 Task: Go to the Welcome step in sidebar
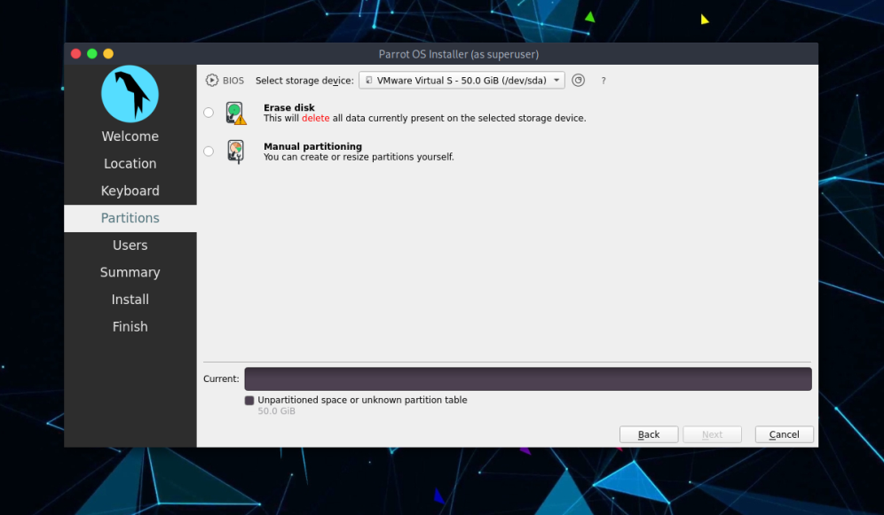[x=130, y=137]
